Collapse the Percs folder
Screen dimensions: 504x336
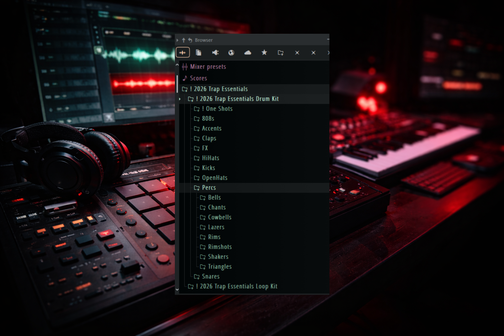tap(209, 188)
